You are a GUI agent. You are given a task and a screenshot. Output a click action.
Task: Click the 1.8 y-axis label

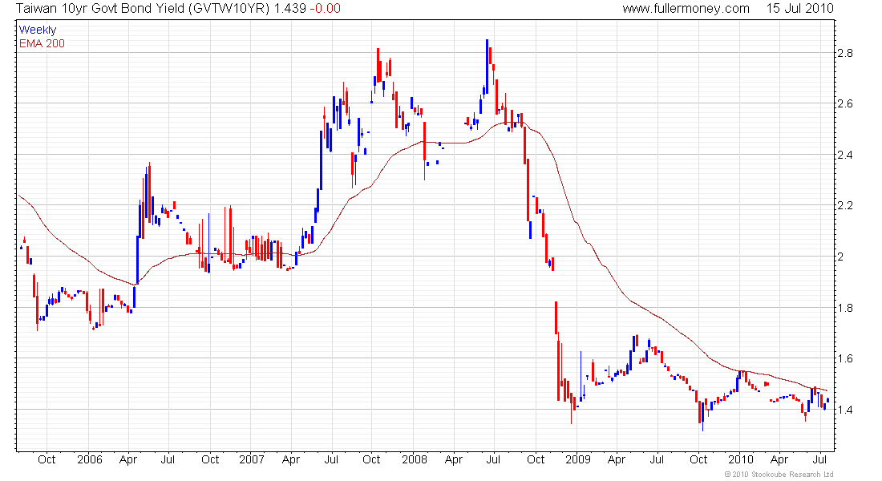[845, 309]
